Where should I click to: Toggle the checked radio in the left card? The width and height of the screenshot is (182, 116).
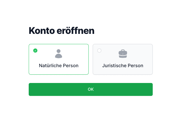coord(35,51)
